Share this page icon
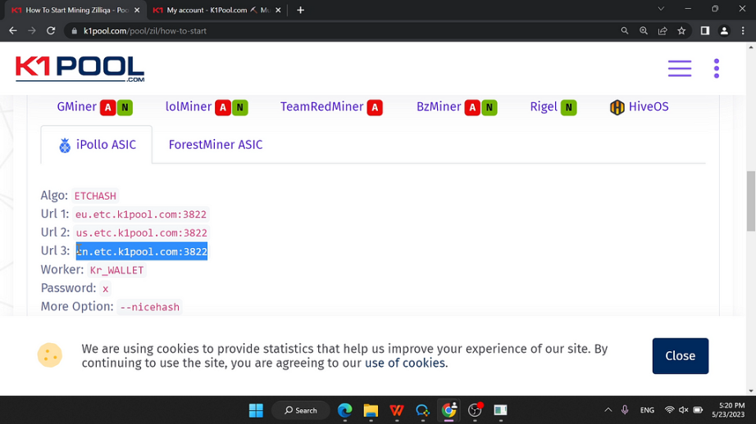 coord(663,31)
